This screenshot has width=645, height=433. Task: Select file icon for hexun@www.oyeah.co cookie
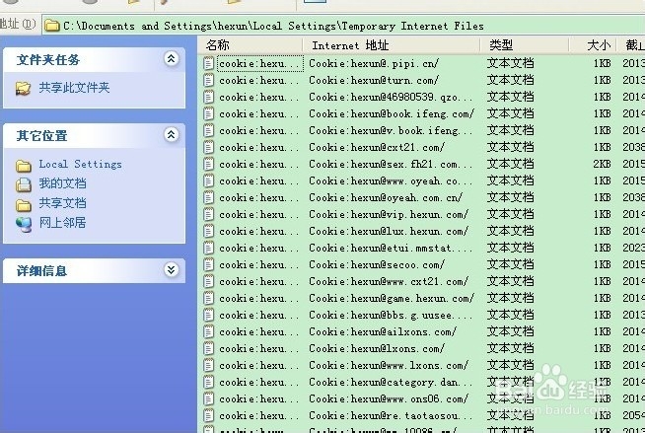click(209, 180)
